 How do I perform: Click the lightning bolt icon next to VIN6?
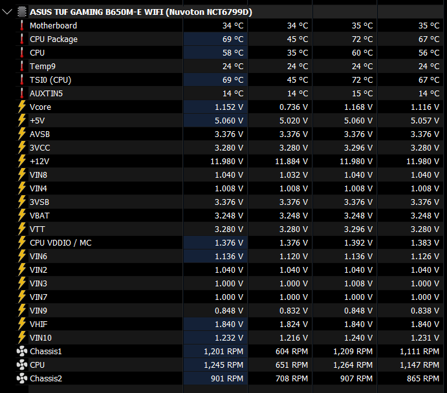(21, 257)
